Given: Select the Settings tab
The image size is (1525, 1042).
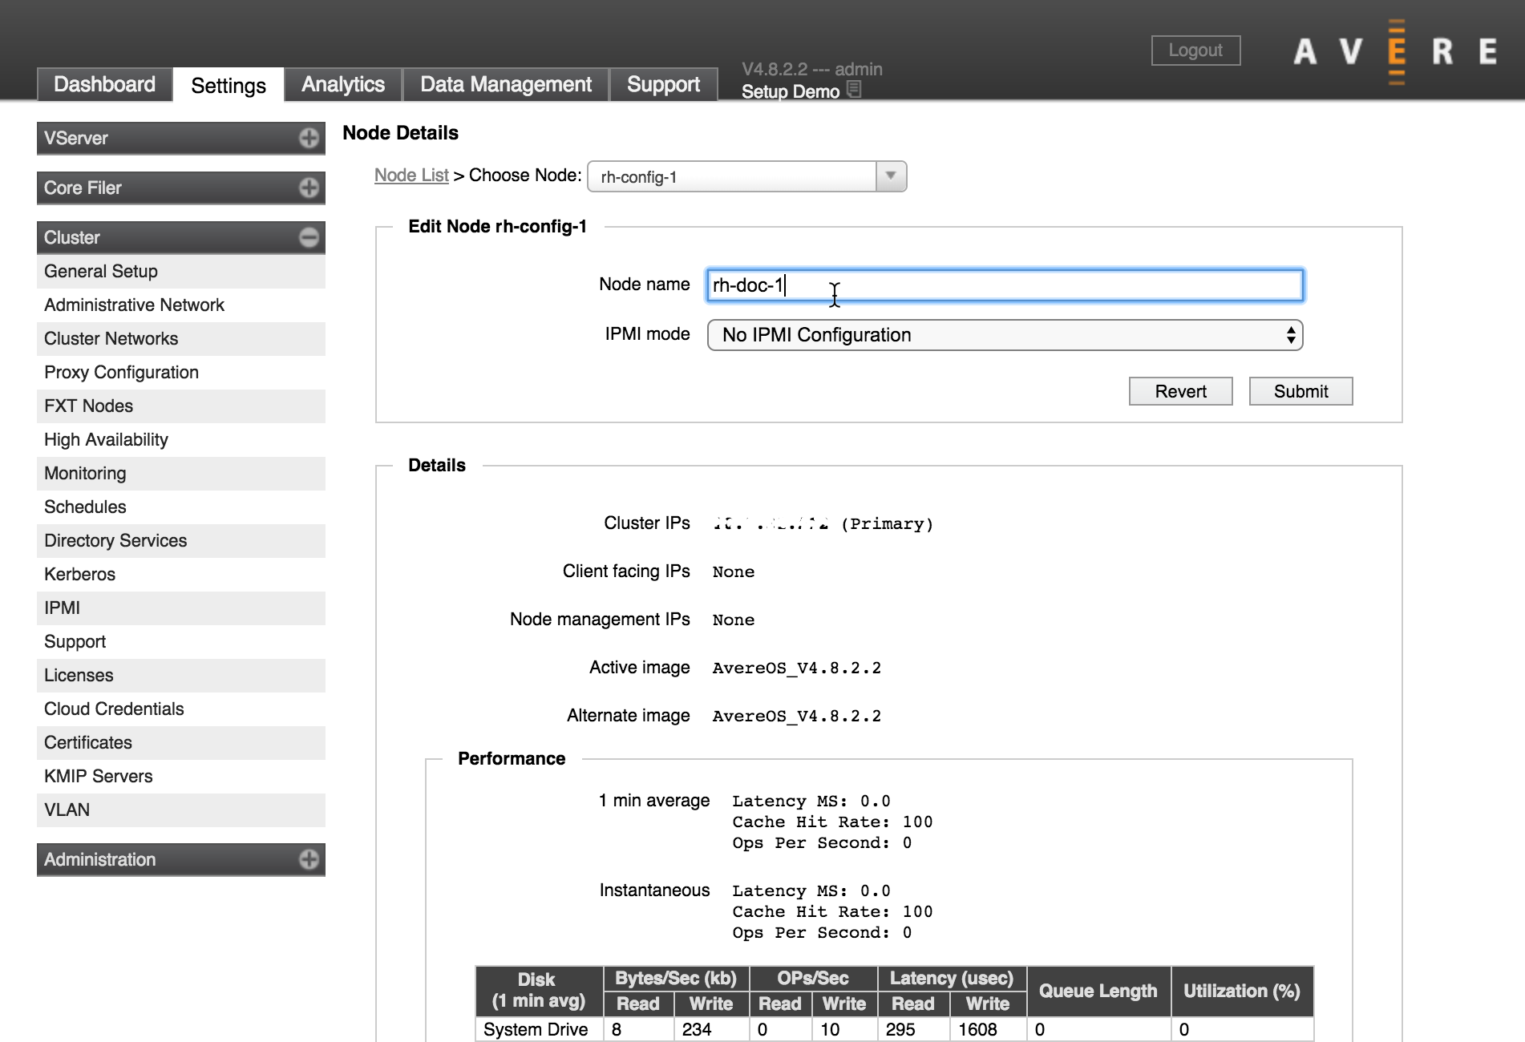Looking at the screenshot, I should pos(229,85).
